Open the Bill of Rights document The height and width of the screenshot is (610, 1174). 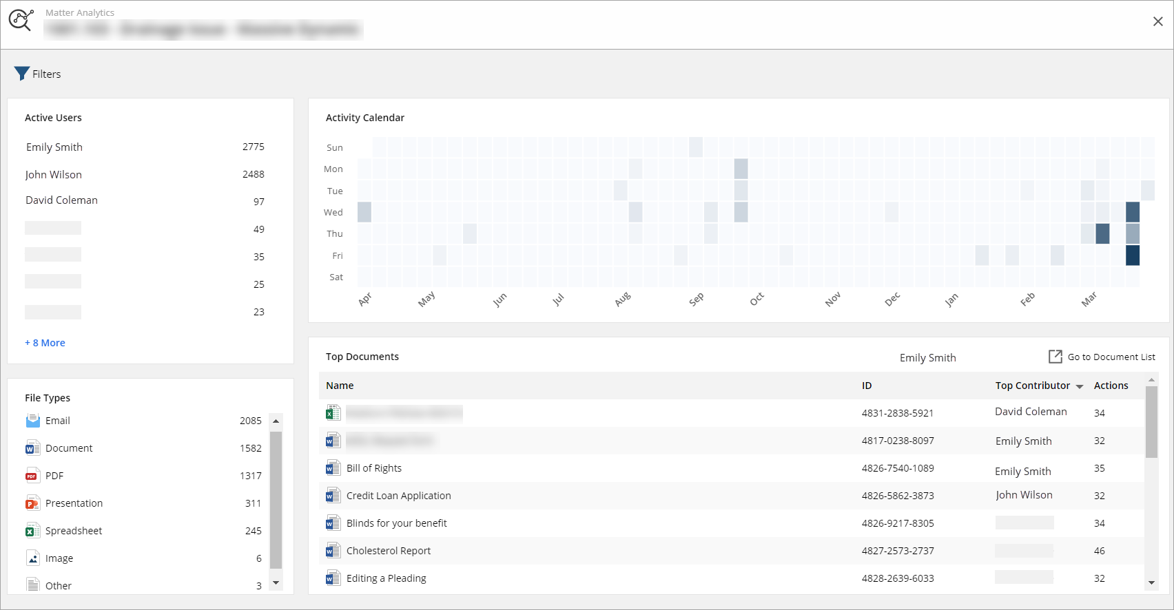[374, 468]
